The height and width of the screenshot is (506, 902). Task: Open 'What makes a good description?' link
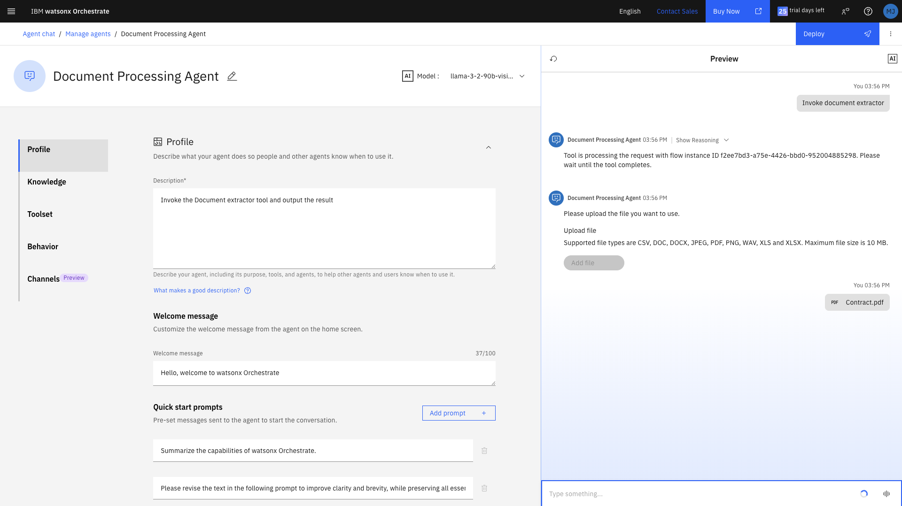click(x=197, y=291)
